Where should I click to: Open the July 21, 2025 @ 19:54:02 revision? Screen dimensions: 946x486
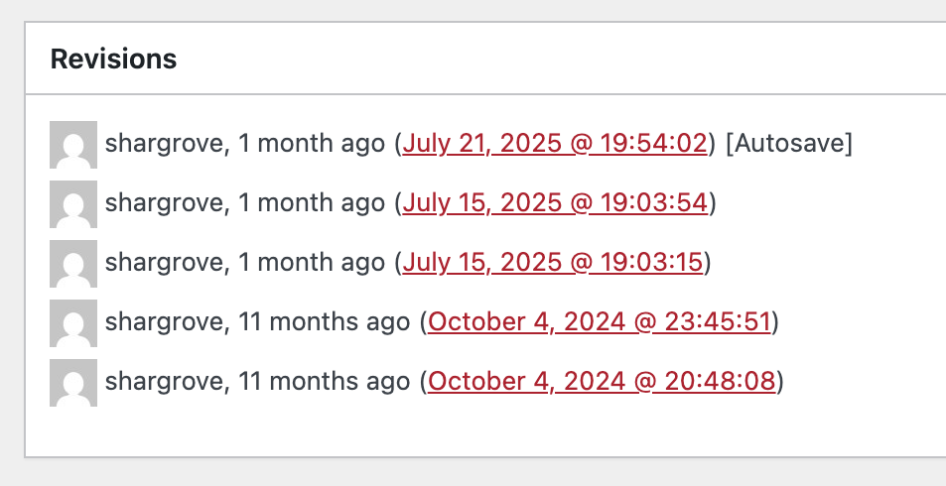click(555, 145)
